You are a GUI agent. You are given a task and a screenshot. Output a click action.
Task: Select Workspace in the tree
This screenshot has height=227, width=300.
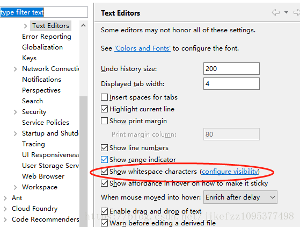pos(40,187)
